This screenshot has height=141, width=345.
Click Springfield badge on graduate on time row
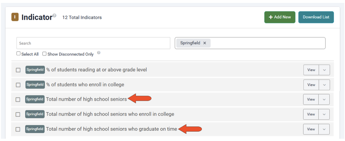tap(35, 129)
